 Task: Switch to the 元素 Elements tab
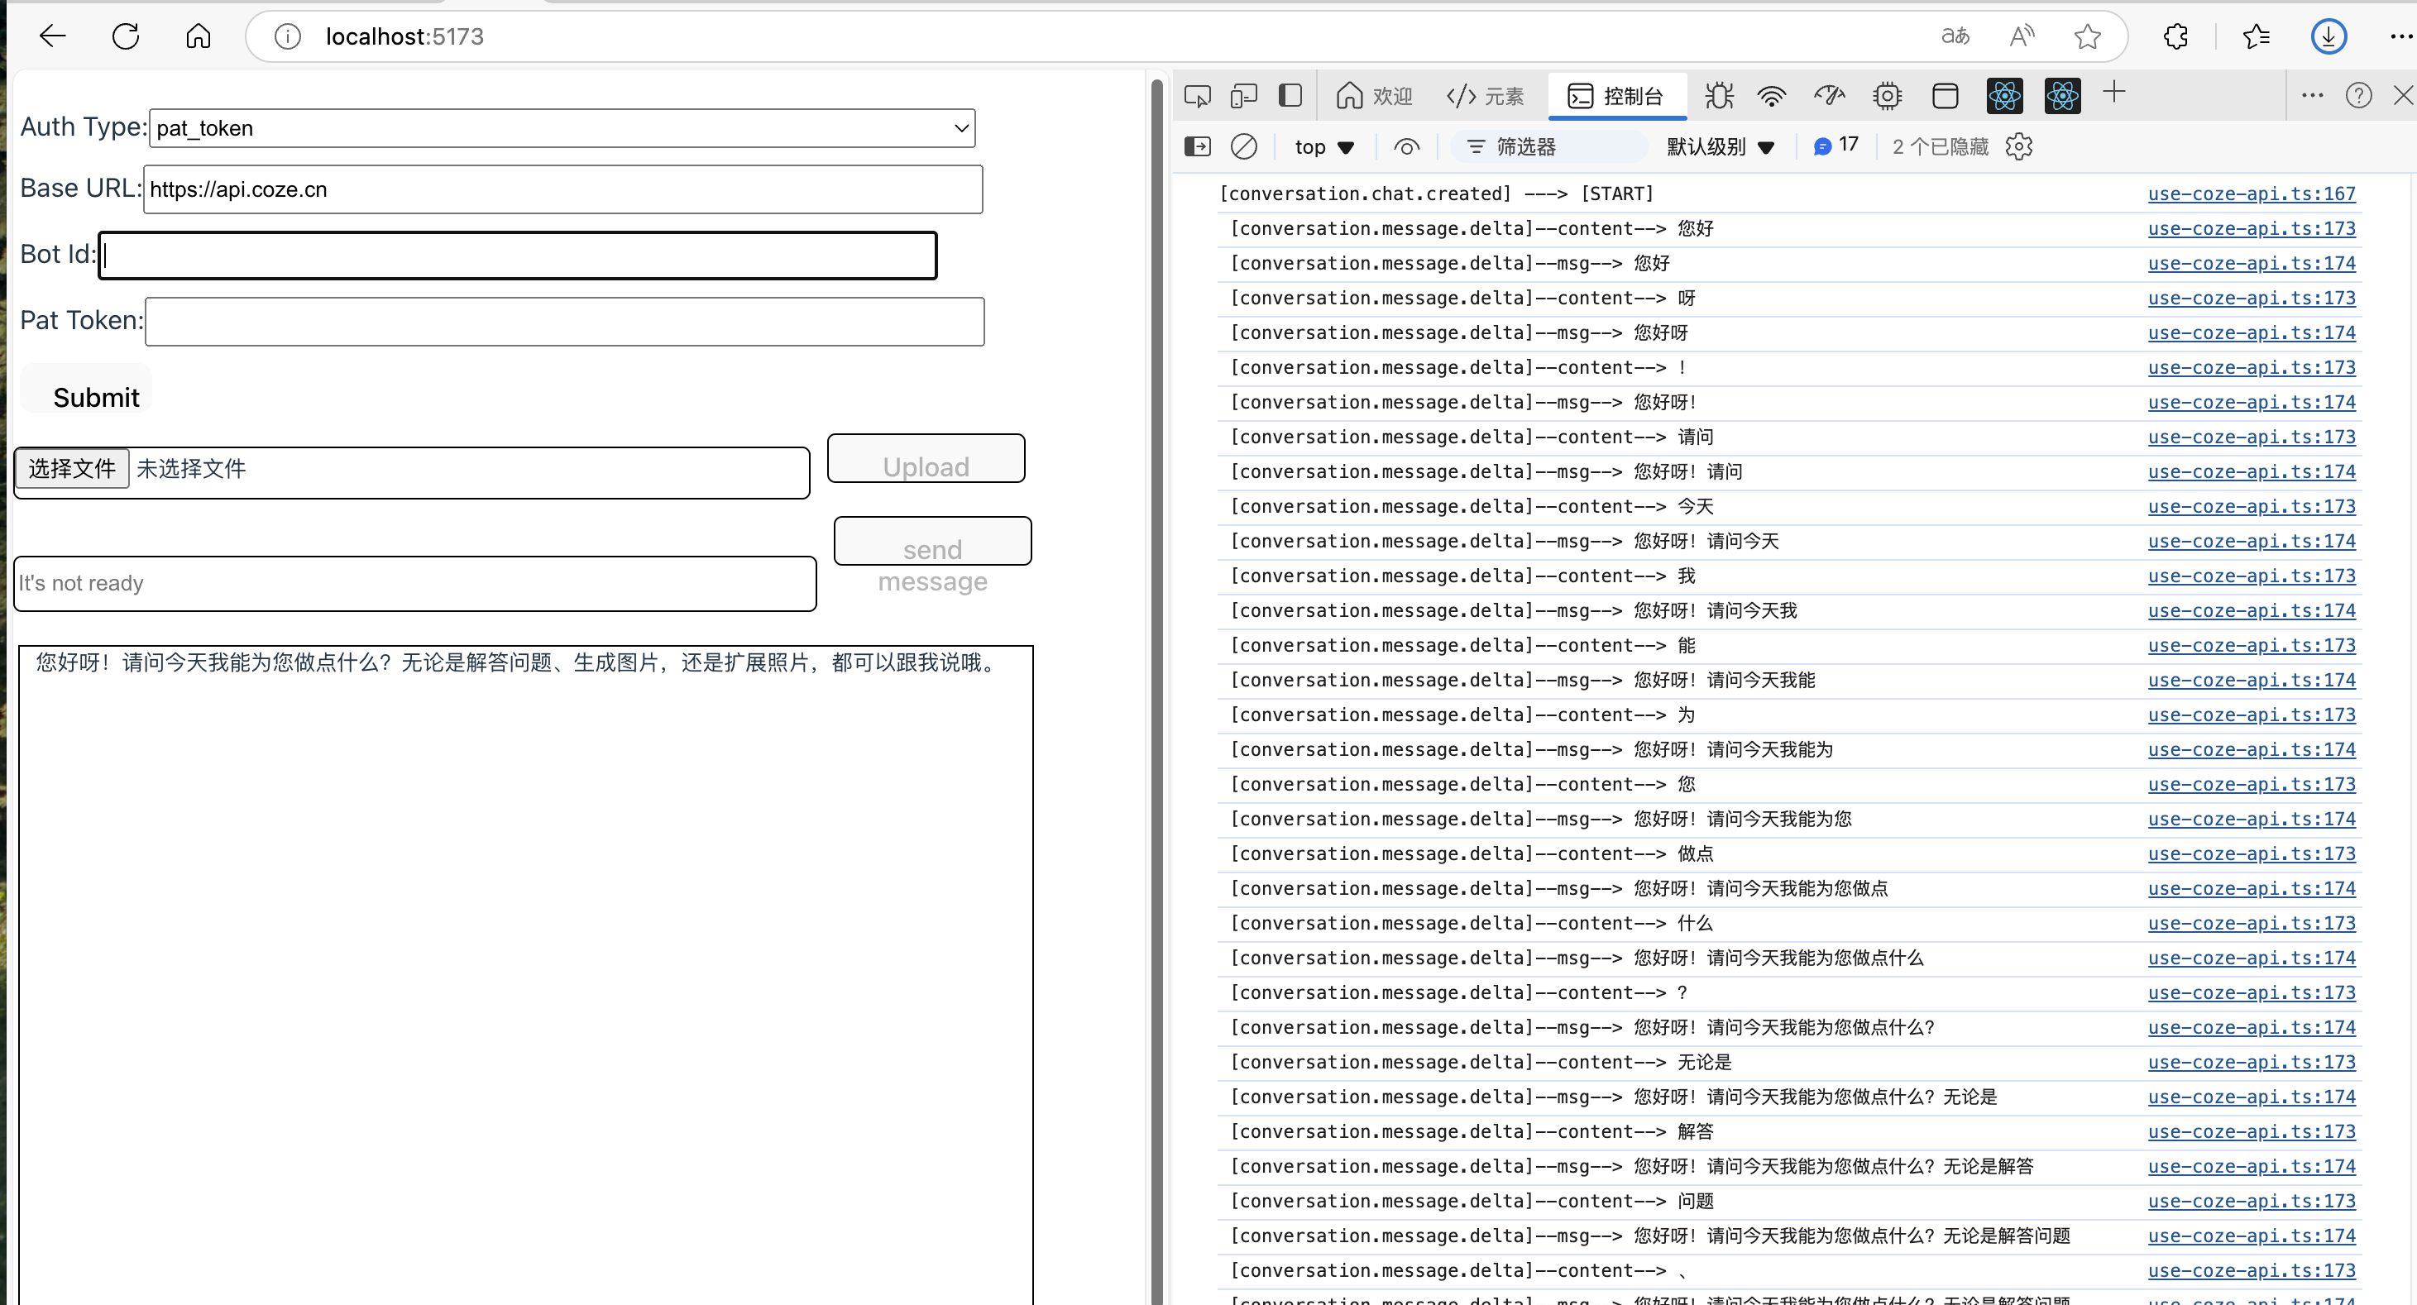[1486, 96]
